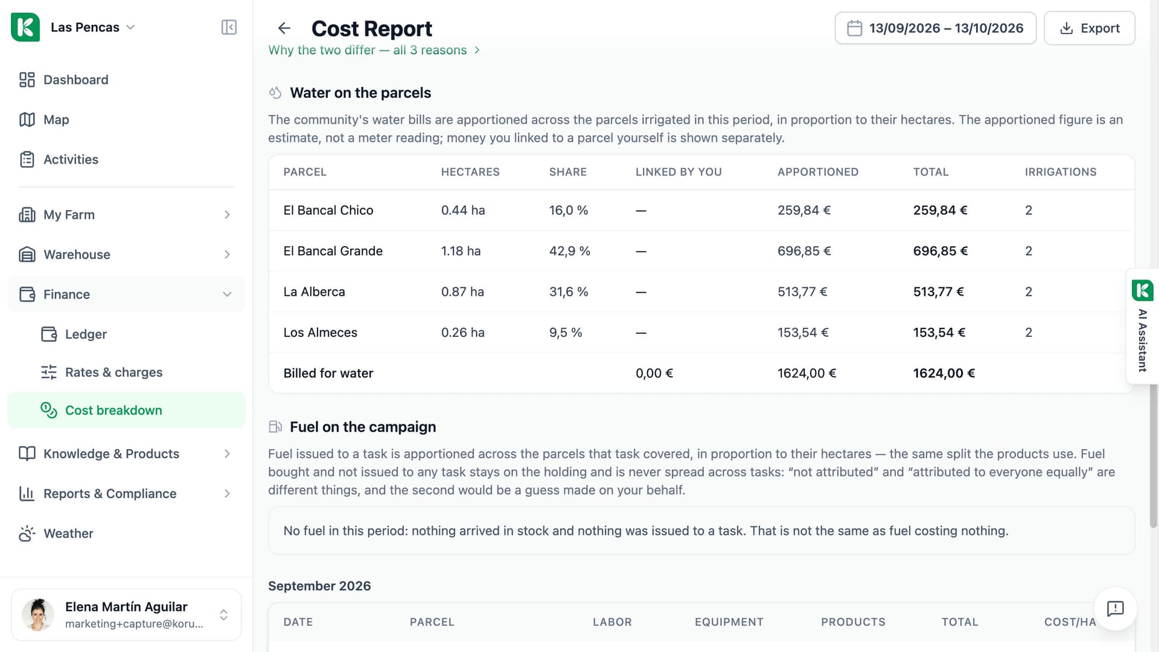Click the Finance wallet icon
1159x652 pixels.
tap(27, 295)
